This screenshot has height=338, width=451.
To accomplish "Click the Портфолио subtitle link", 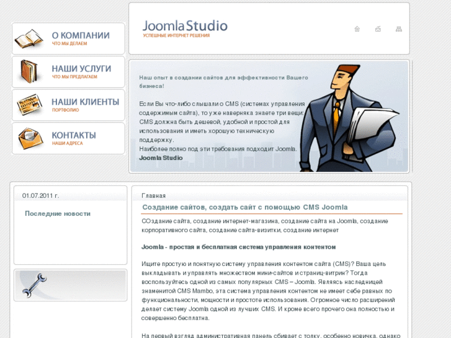I will coord(65,110).
